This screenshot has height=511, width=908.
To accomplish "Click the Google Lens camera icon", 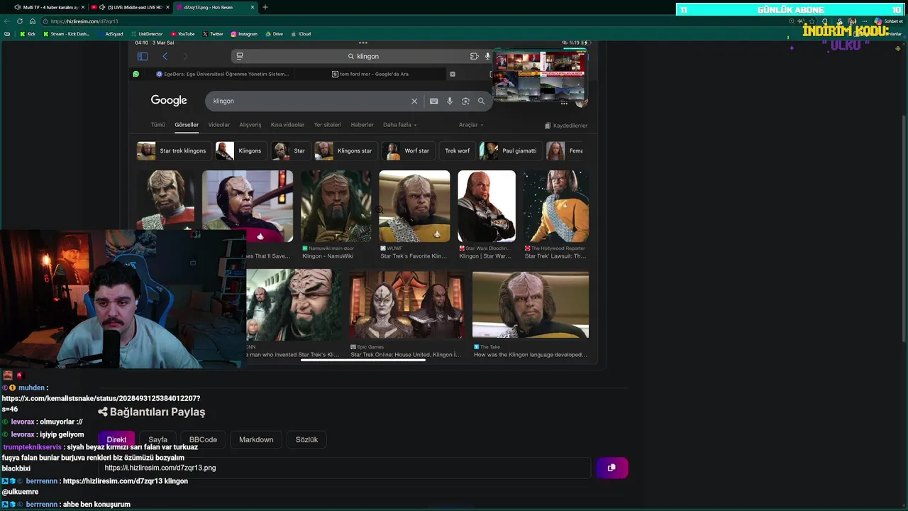I will (x=465, y=101).
